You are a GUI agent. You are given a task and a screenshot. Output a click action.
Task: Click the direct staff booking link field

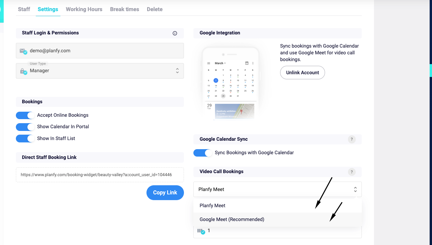coord(100,175)
